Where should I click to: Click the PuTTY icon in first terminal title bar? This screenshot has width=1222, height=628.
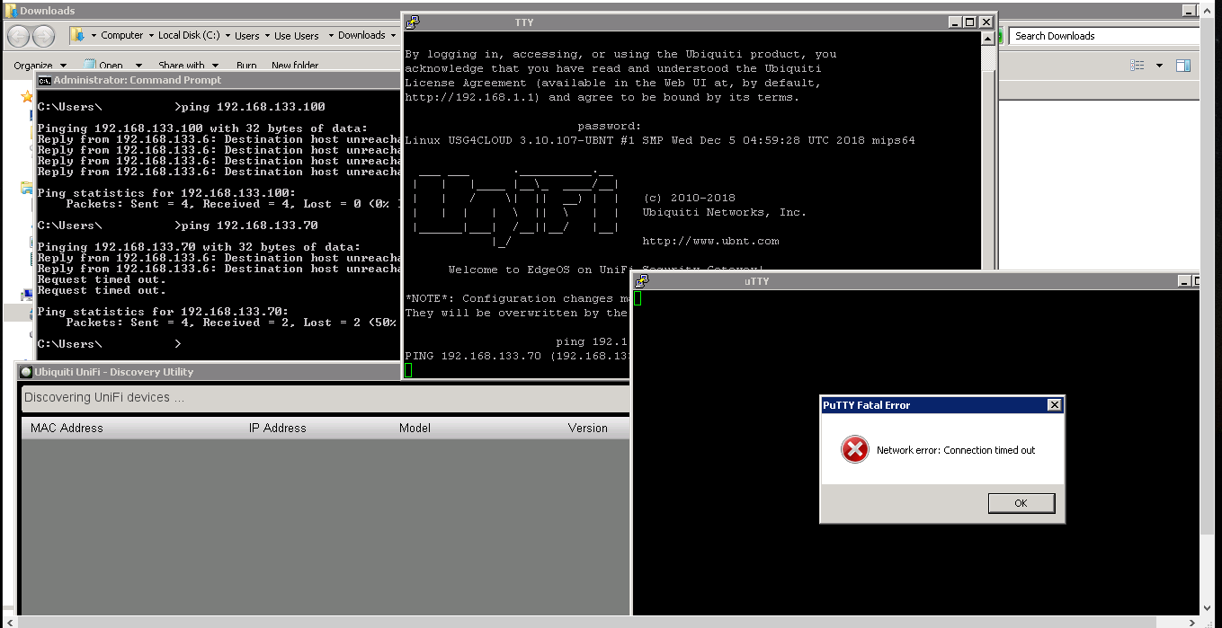(x=412, y=22)
